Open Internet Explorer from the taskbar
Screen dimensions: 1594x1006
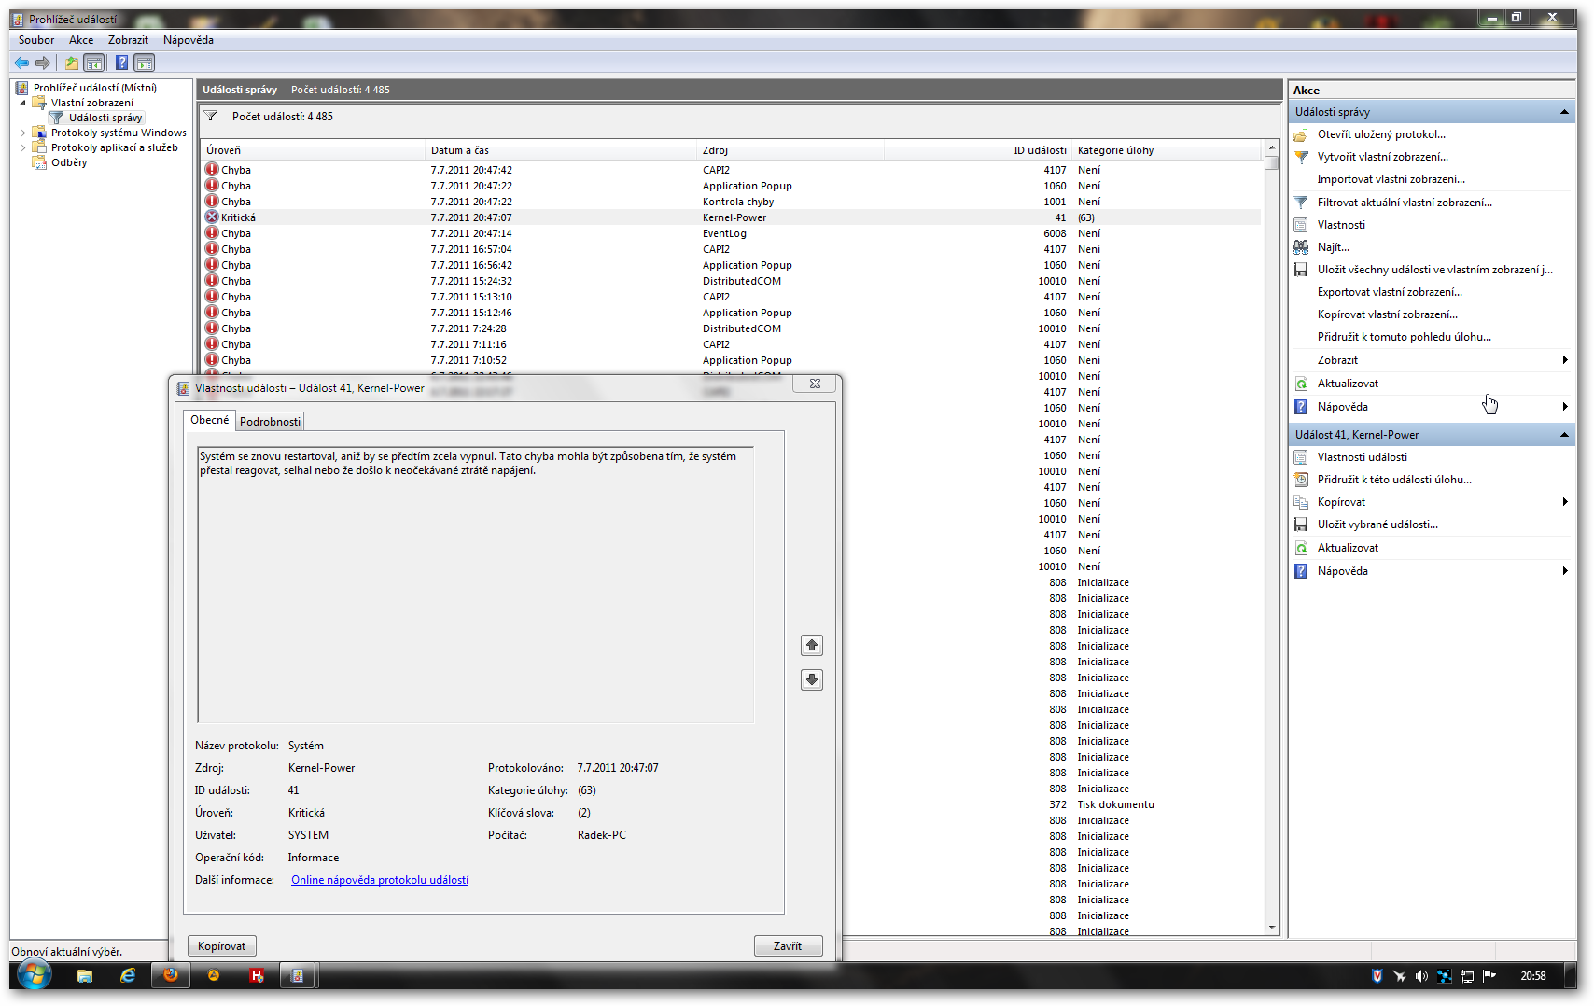pos(128,975)
